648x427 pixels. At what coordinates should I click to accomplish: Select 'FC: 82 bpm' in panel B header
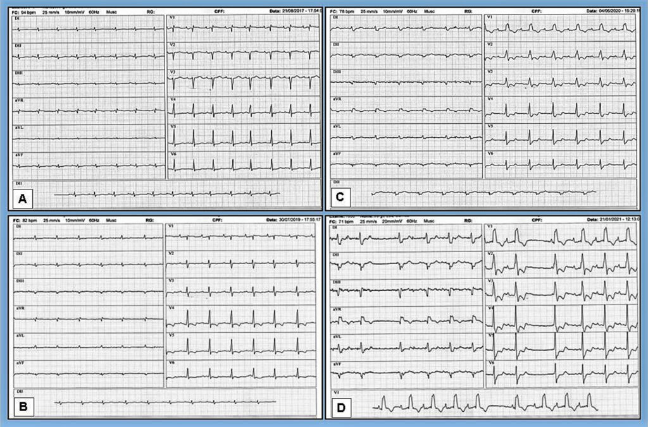click(25, 220)
